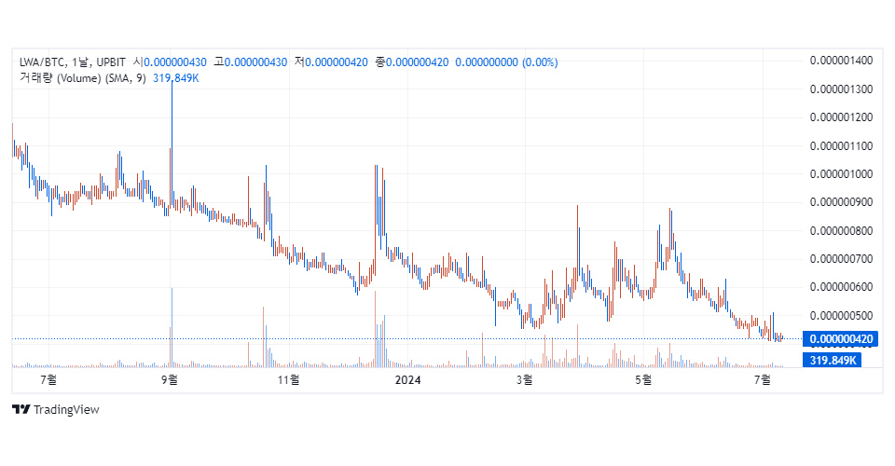Click the blue 0.000000420 current price tag
The width and height of the screenshot is (895, 466).
[842, 339]
